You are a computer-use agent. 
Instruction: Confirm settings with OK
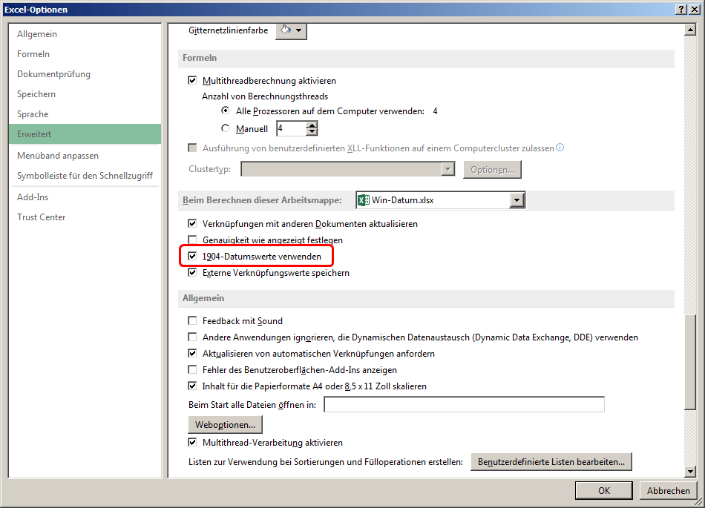click(x=604, y=490)
